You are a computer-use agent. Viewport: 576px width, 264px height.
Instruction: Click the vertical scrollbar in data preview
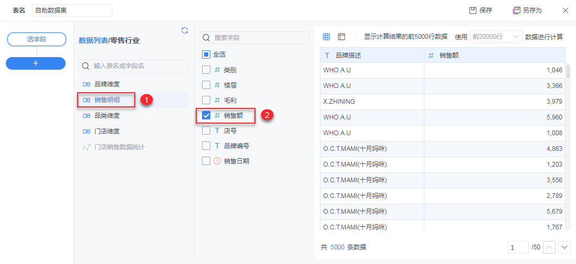pyautogui.click(x=568, y=72)
